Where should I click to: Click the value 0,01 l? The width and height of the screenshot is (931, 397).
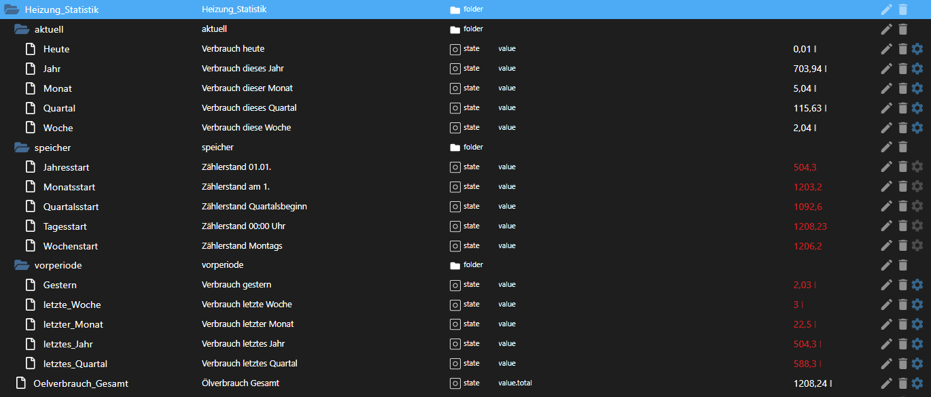805,49
